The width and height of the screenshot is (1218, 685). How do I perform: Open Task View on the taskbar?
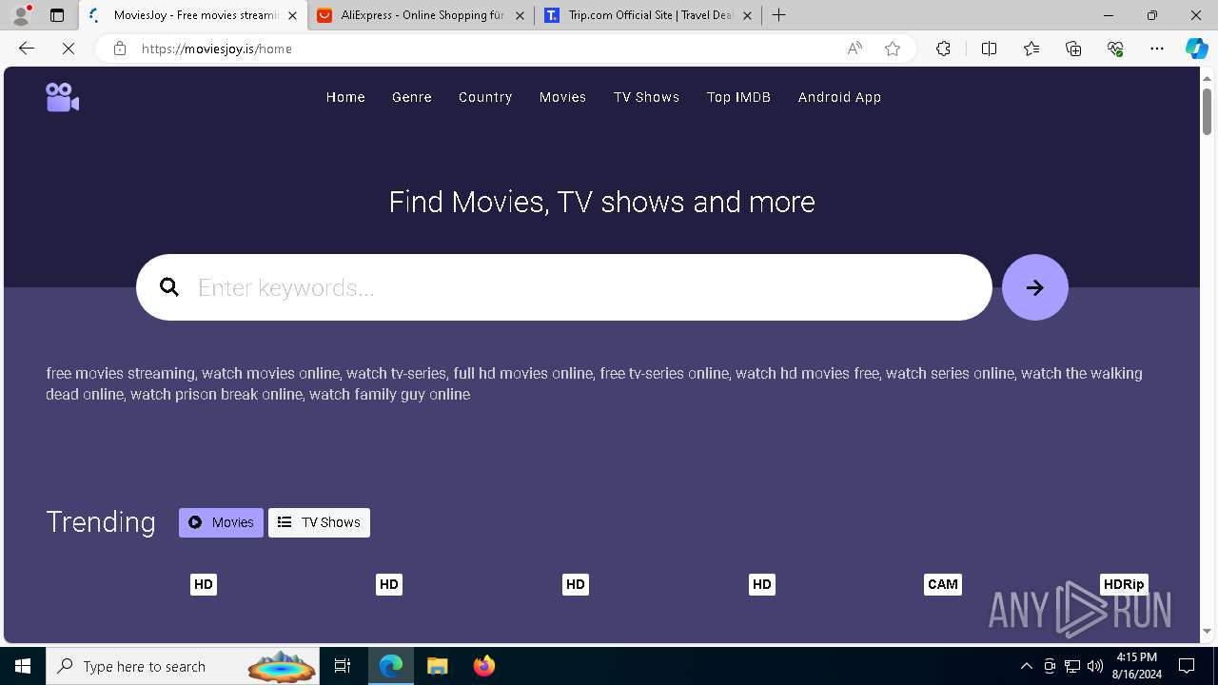343,666
